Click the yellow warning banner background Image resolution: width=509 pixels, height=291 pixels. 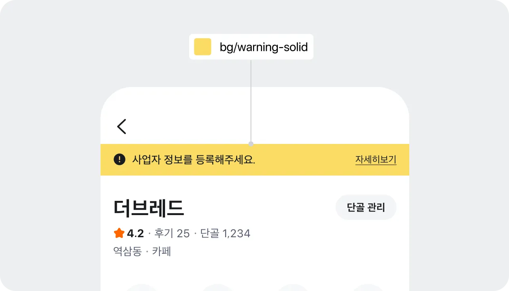coord(277,160)
